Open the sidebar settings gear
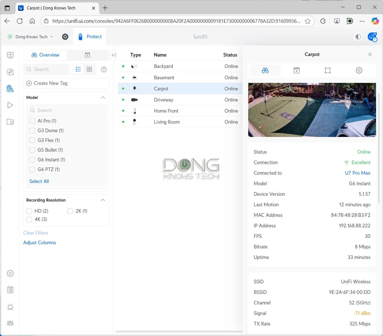Viewport: 383px width, 336px height. pyautogui.click(x=10, y=273)
